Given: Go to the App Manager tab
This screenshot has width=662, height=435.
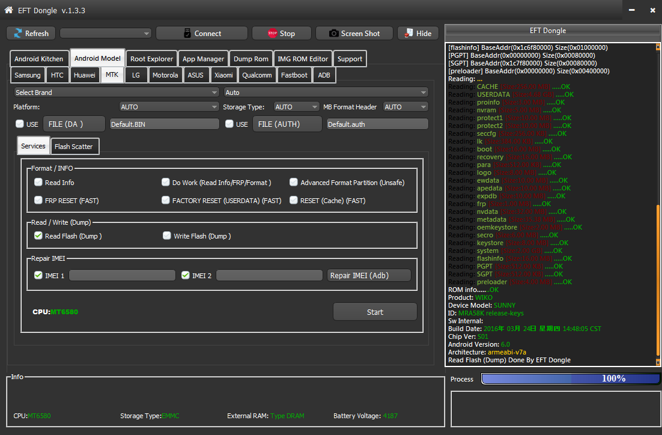Looking at the screenshot, I should (x=203, y=59).
